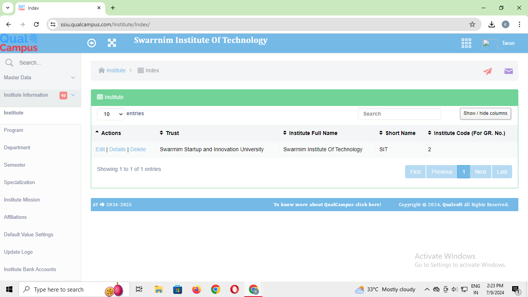Click the QualCampus logo
This screenshot has height=297, width=528.
coord(19,43)
